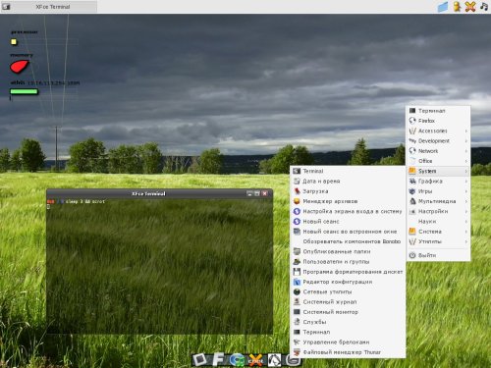This screenshot has height=368, width=491.
Task: Open the music note tray icon
Action: (484, 6)
